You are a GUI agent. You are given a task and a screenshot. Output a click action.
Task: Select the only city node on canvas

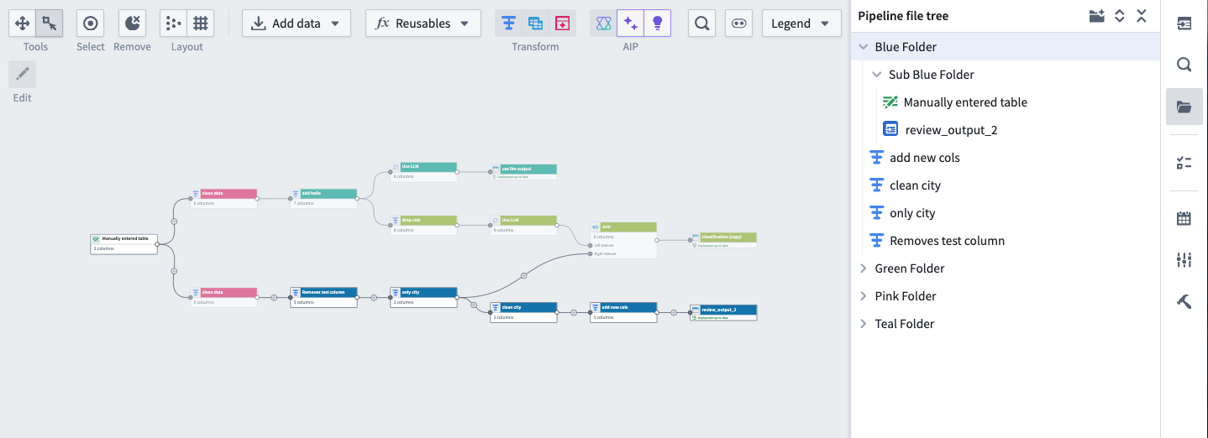coord(423,297)
